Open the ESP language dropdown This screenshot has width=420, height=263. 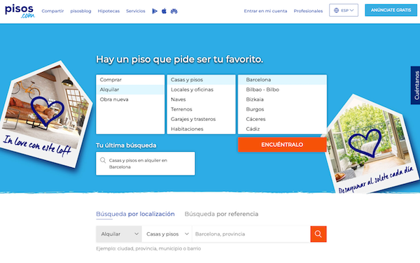344,10
